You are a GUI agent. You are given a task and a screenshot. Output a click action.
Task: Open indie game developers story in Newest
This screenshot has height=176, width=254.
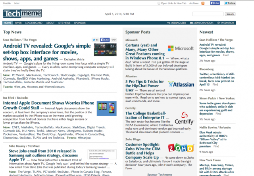coord(217,108)
